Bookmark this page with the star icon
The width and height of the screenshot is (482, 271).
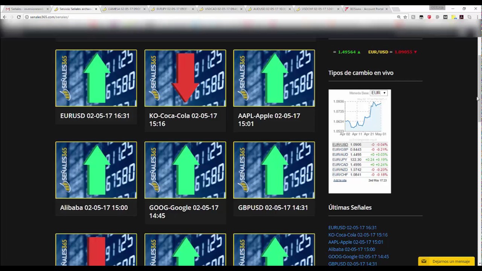405,17
